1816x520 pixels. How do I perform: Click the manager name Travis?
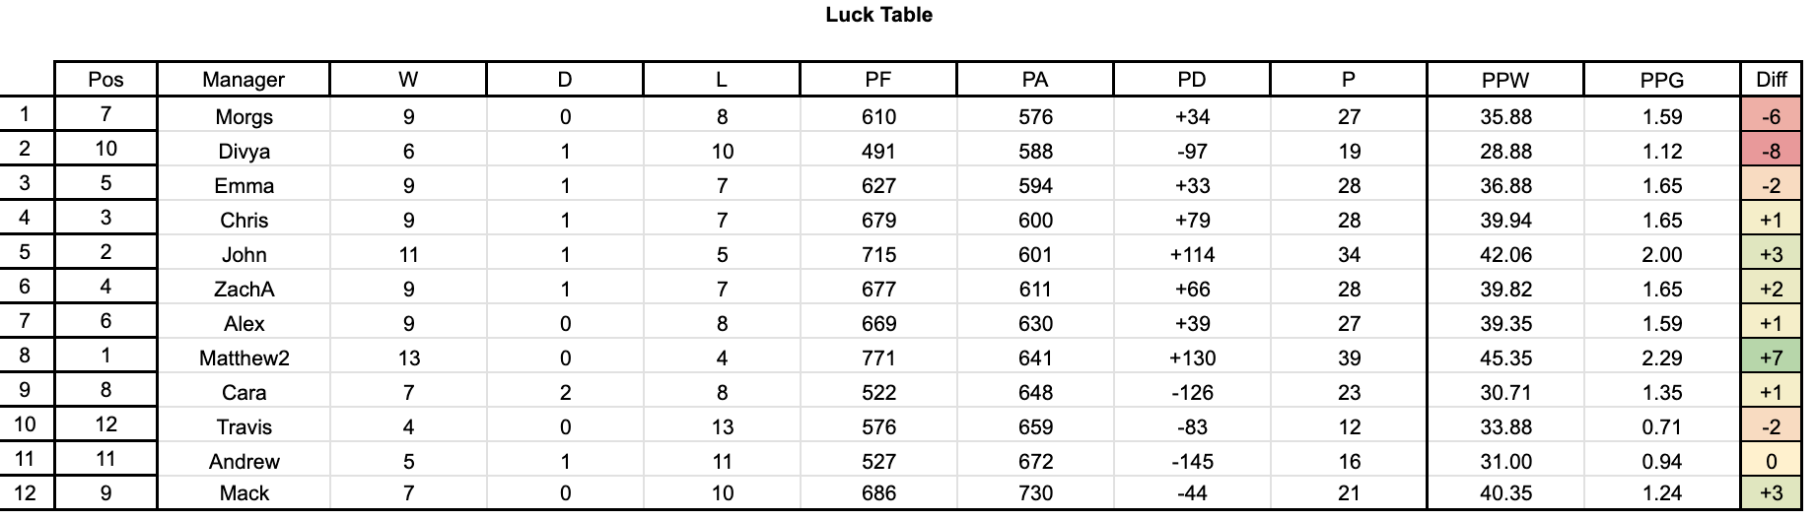(244, 427)
